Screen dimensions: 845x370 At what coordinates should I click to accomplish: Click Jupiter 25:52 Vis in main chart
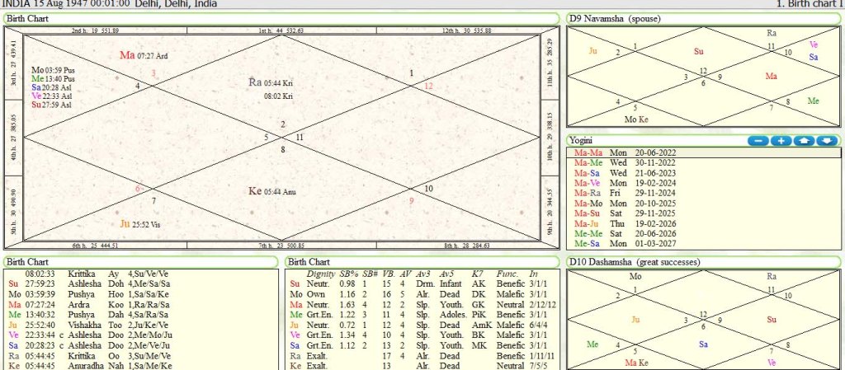click(x=139, y=222)
